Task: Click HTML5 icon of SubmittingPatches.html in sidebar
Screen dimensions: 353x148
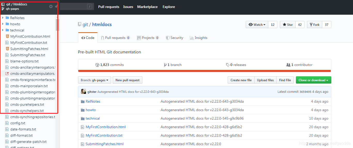Action: [7, 49]
